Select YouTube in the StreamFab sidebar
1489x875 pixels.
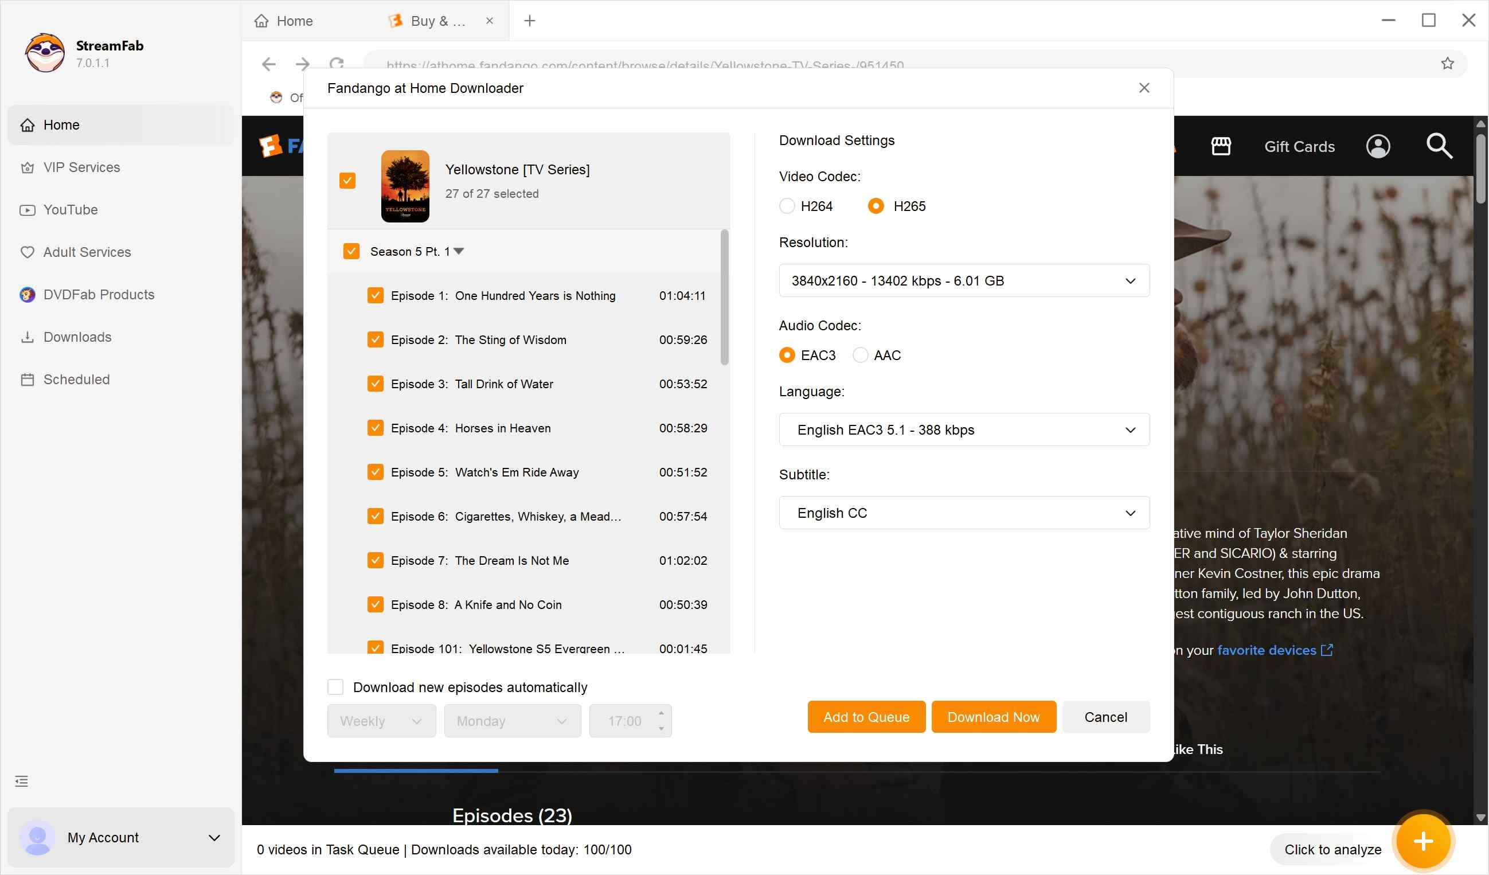click(x=70, y=210)
